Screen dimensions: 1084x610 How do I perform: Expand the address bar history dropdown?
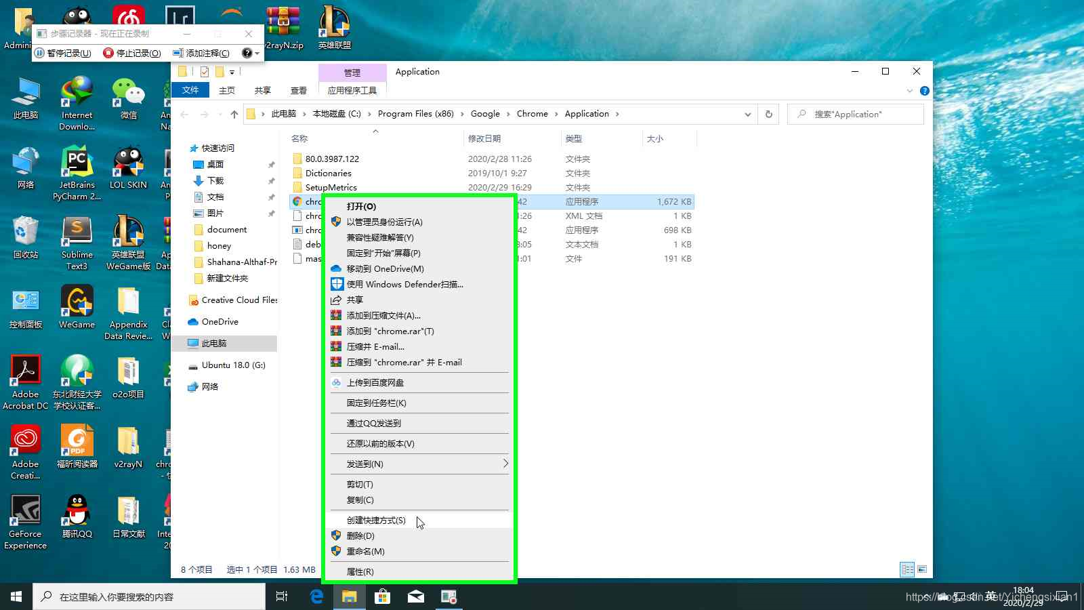pos(747,114)
